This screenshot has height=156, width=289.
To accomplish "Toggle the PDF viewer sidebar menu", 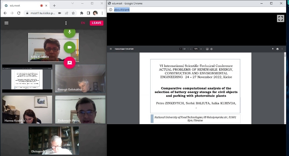I will (x=111, y=49).
